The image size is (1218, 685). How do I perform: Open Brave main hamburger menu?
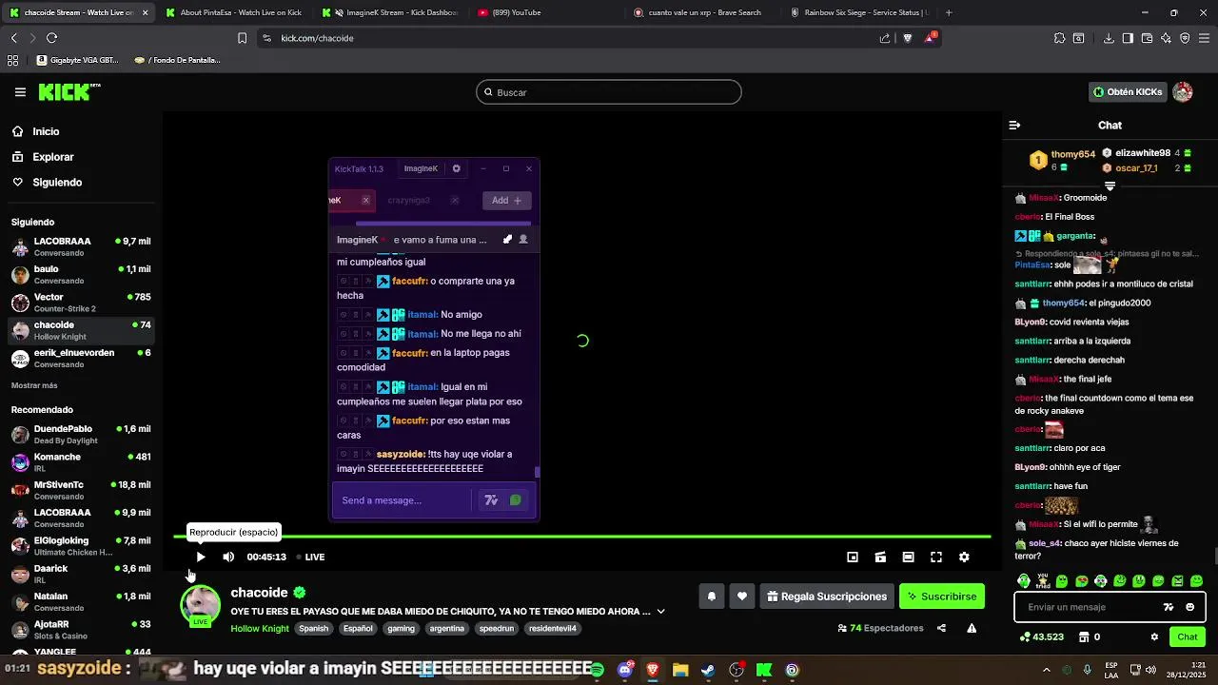point(1204,38)
